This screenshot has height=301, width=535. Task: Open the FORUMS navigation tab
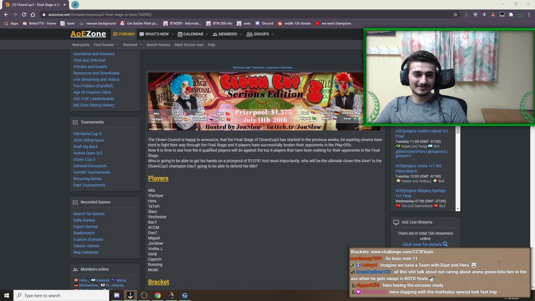[x=124, y=34]
